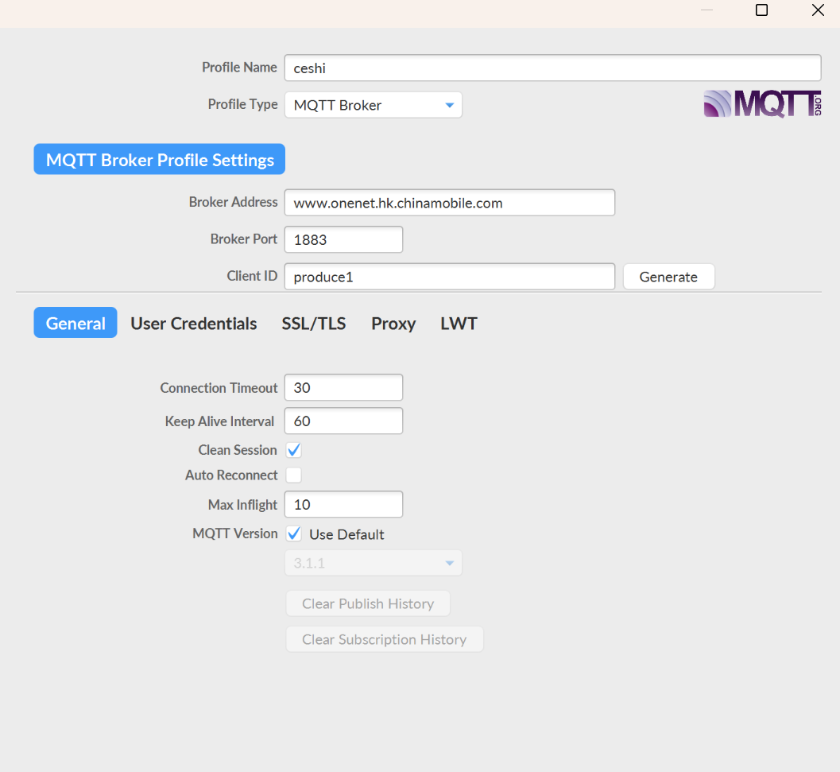This screenshot has width=840, height=772.
Task: Click the Max Inflight field
Action: (x=343, y=505)
